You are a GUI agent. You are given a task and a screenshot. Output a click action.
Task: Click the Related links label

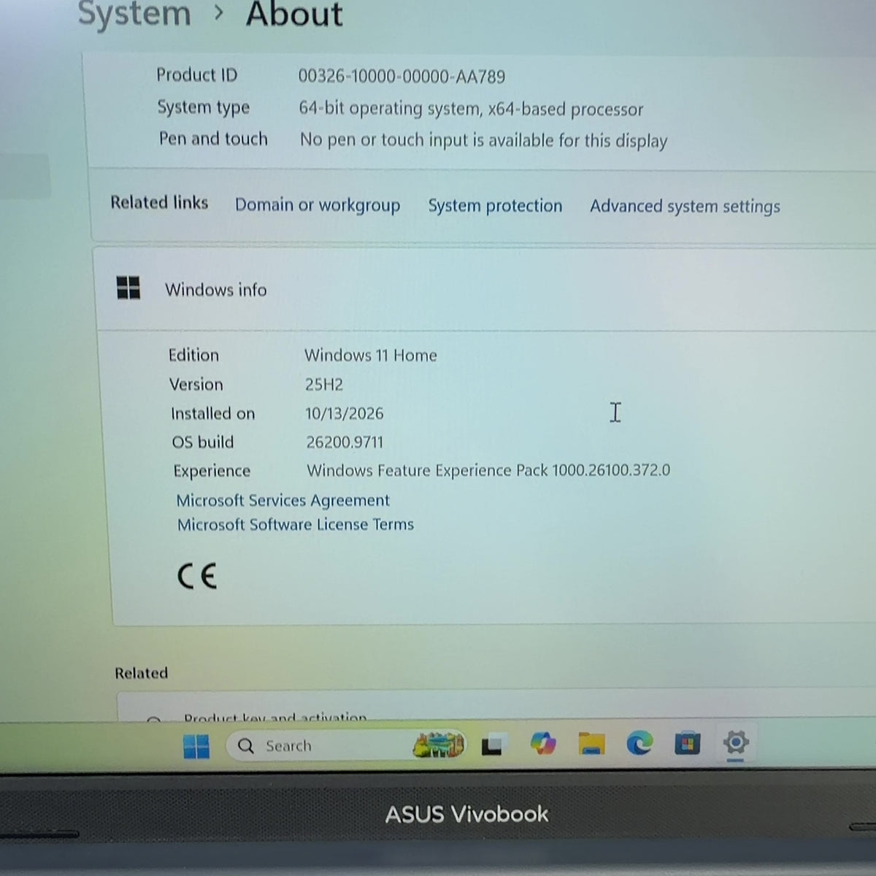pyautogui.click(x=159, y=202)
